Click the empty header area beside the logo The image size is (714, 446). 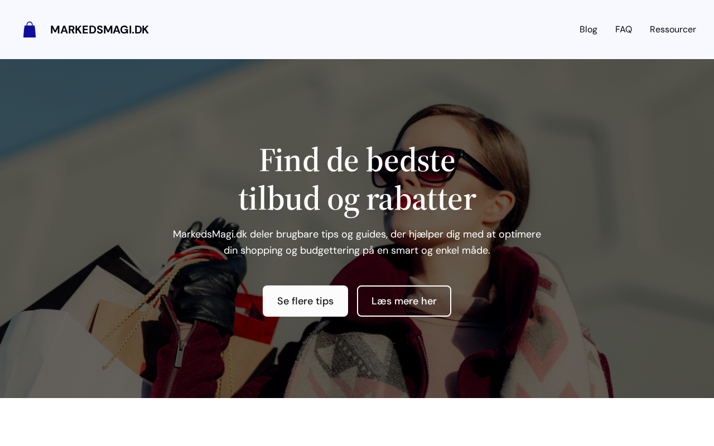tap(363, 30)
